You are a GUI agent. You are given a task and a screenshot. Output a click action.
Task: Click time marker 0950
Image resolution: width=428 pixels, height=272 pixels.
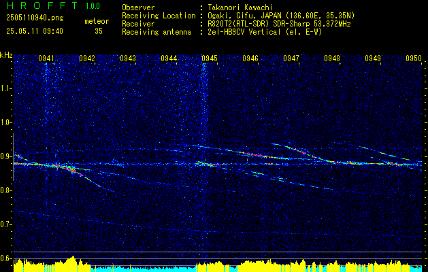pyautogui.click(x=414, y=58)
